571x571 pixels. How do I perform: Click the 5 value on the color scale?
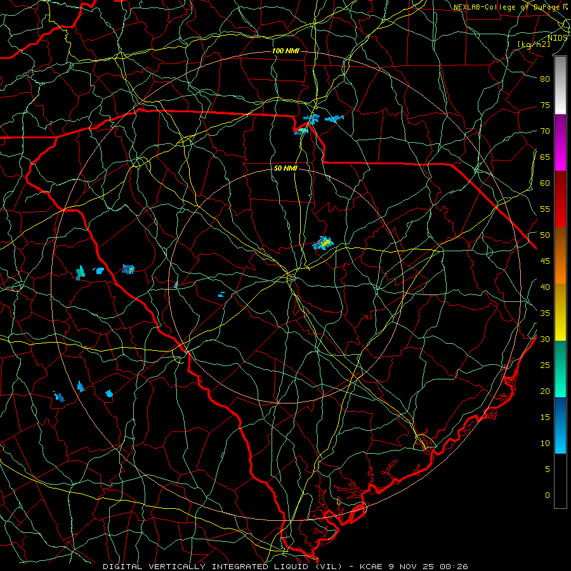point(548,469)
